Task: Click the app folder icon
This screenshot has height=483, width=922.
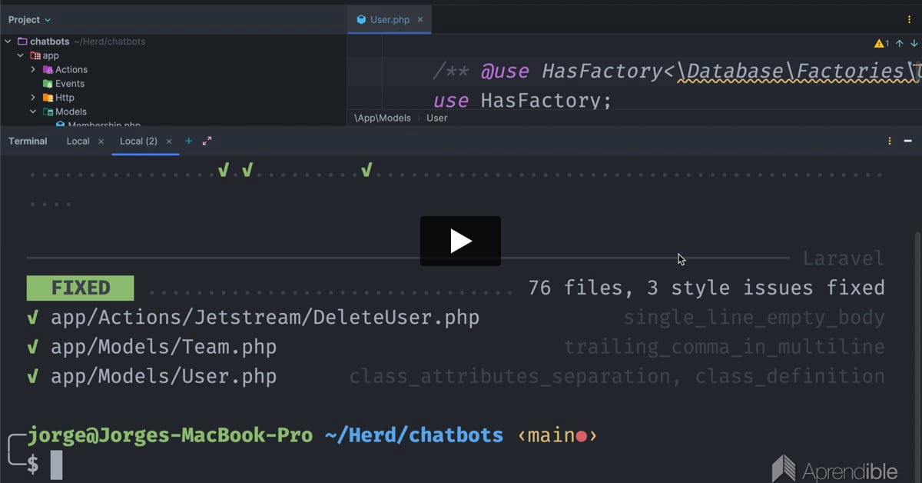Action: pyautogui.click(x=35, y=55)
